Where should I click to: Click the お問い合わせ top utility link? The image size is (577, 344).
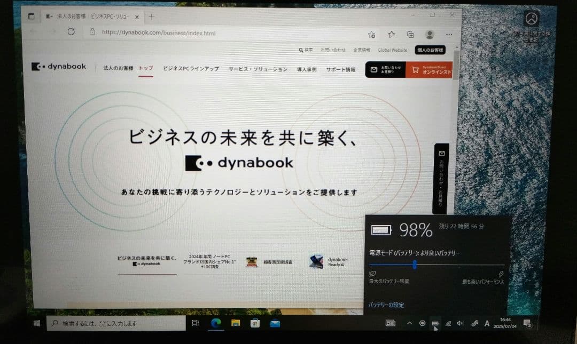[333, 50]
